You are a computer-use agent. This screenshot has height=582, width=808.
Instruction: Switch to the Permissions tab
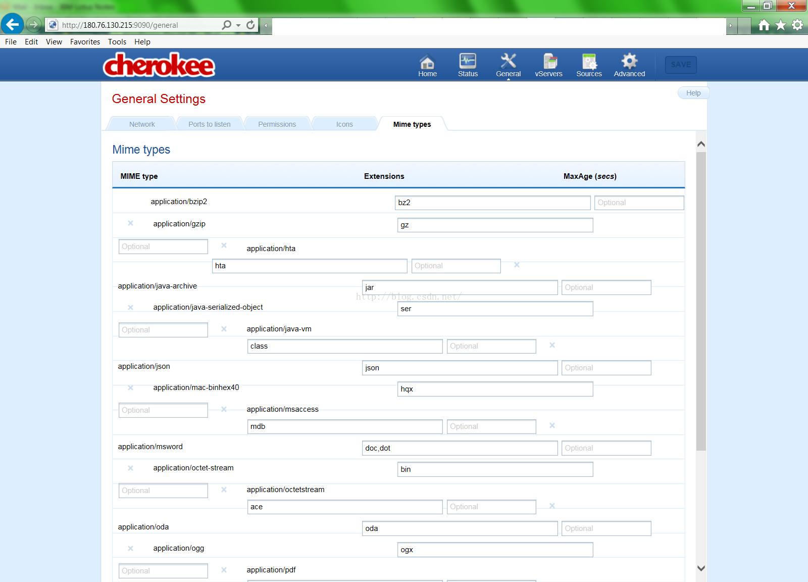pyautogui.click(x=277, y=124)
